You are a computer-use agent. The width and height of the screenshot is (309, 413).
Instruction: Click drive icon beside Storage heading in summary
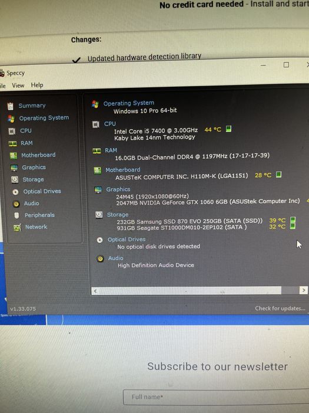click(x=99, y=215)
